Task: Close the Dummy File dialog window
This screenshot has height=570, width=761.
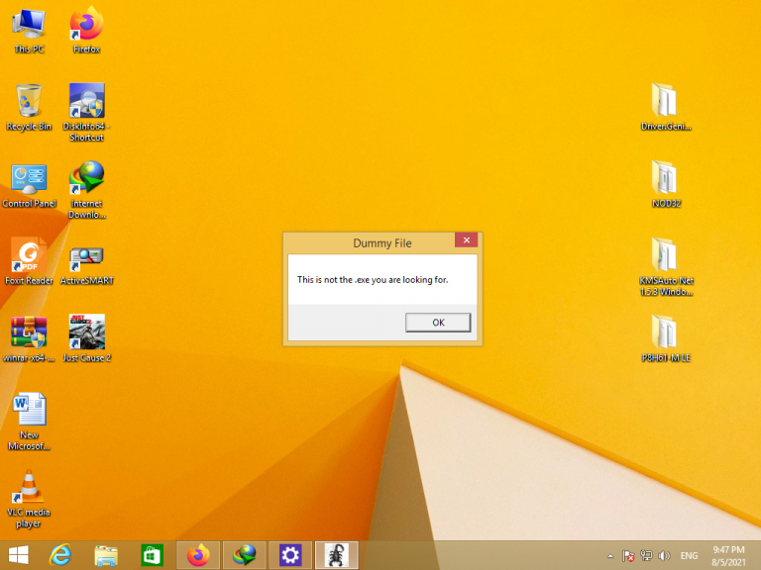Action: click(x=466, y=240)
